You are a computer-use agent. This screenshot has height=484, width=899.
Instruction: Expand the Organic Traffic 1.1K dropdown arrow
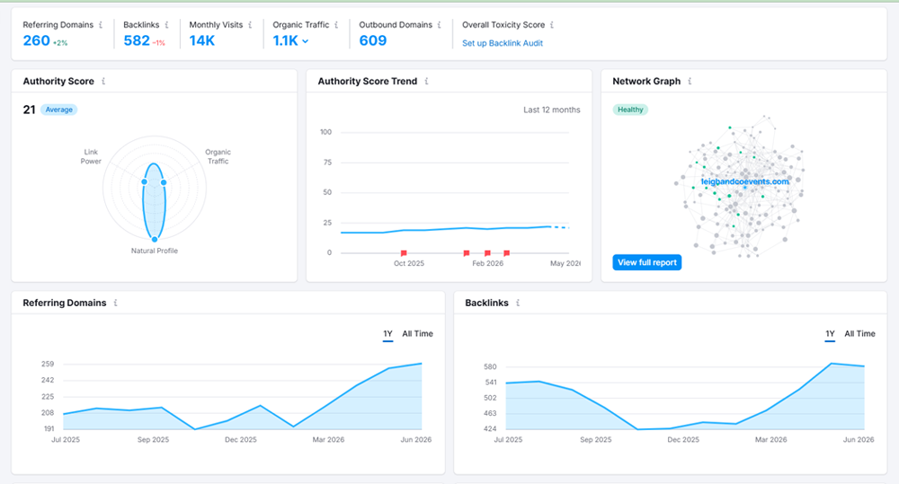pos(306,41)
